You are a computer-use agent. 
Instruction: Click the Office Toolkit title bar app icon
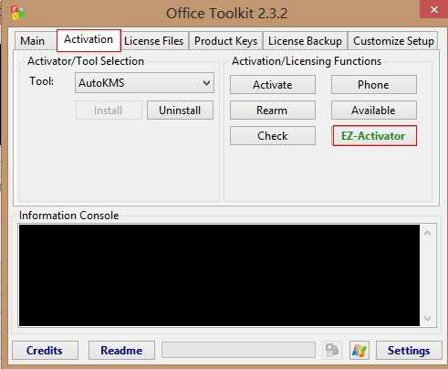(17, 13)
